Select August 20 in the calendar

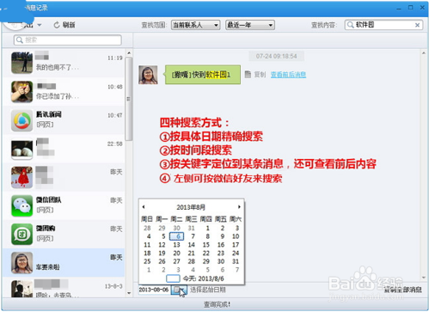pos(176,253)
